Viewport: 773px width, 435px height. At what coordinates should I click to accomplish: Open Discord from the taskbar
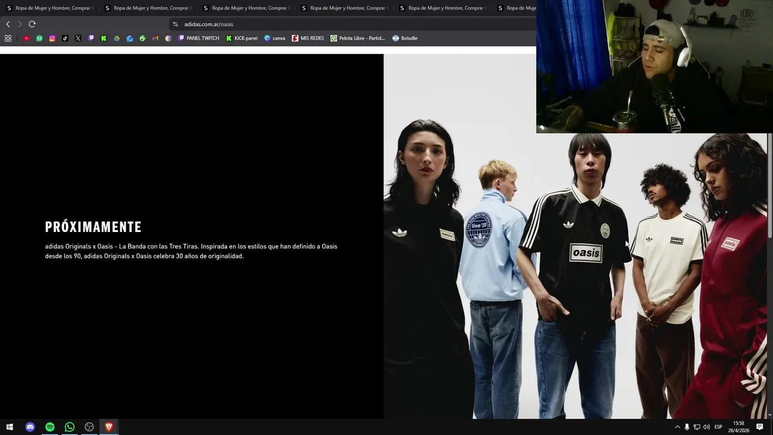[30, 427]
